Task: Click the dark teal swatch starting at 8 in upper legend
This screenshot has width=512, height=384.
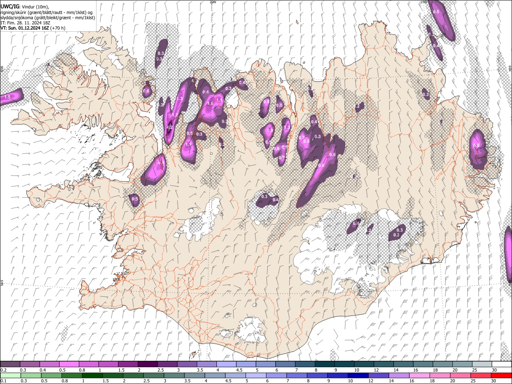Action: click(324, 364)
